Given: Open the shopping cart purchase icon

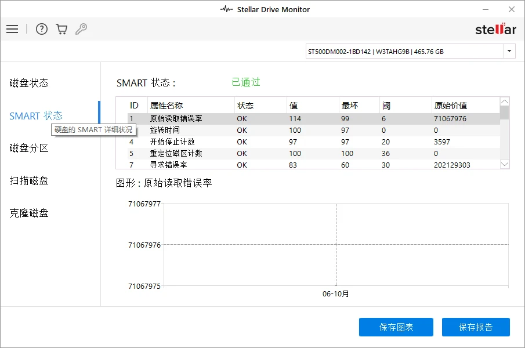Looking at the screenshot, I should coord(61,28).
